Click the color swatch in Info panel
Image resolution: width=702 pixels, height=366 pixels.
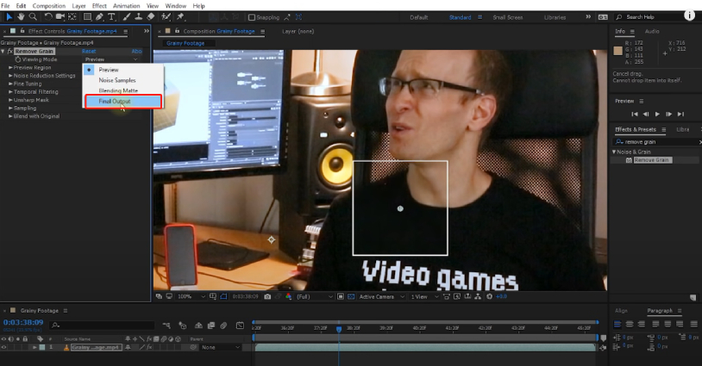coord(617,50)
